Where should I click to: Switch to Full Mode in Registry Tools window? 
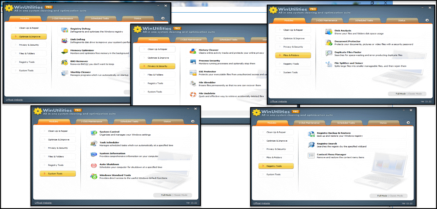pyautogui.click(x=382, y=196)
